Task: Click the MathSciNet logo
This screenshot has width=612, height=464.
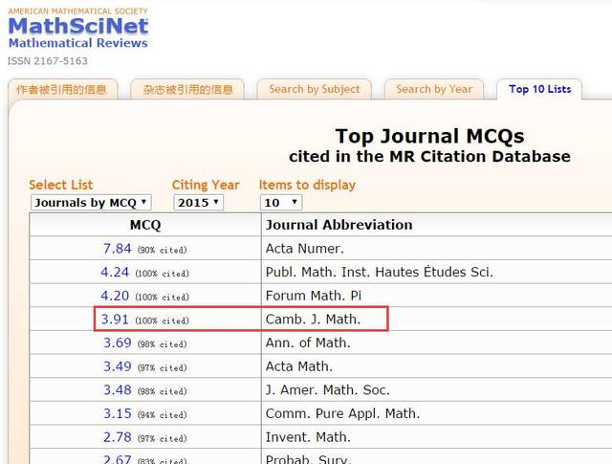Action: [78, 27]
